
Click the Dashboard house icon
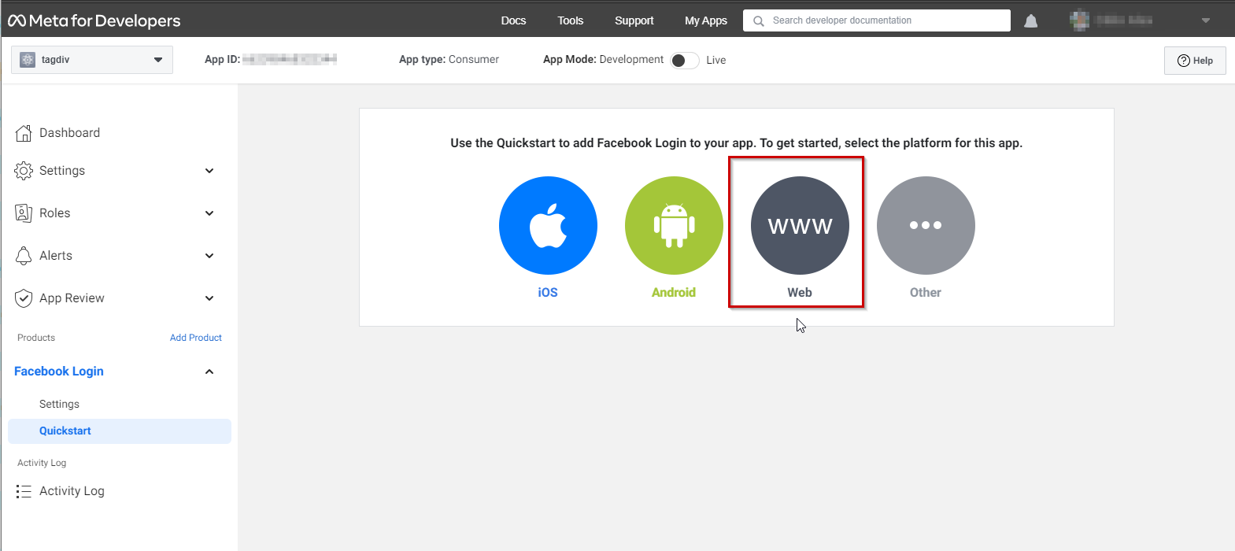pyautogui.click(x=24, y=133)
